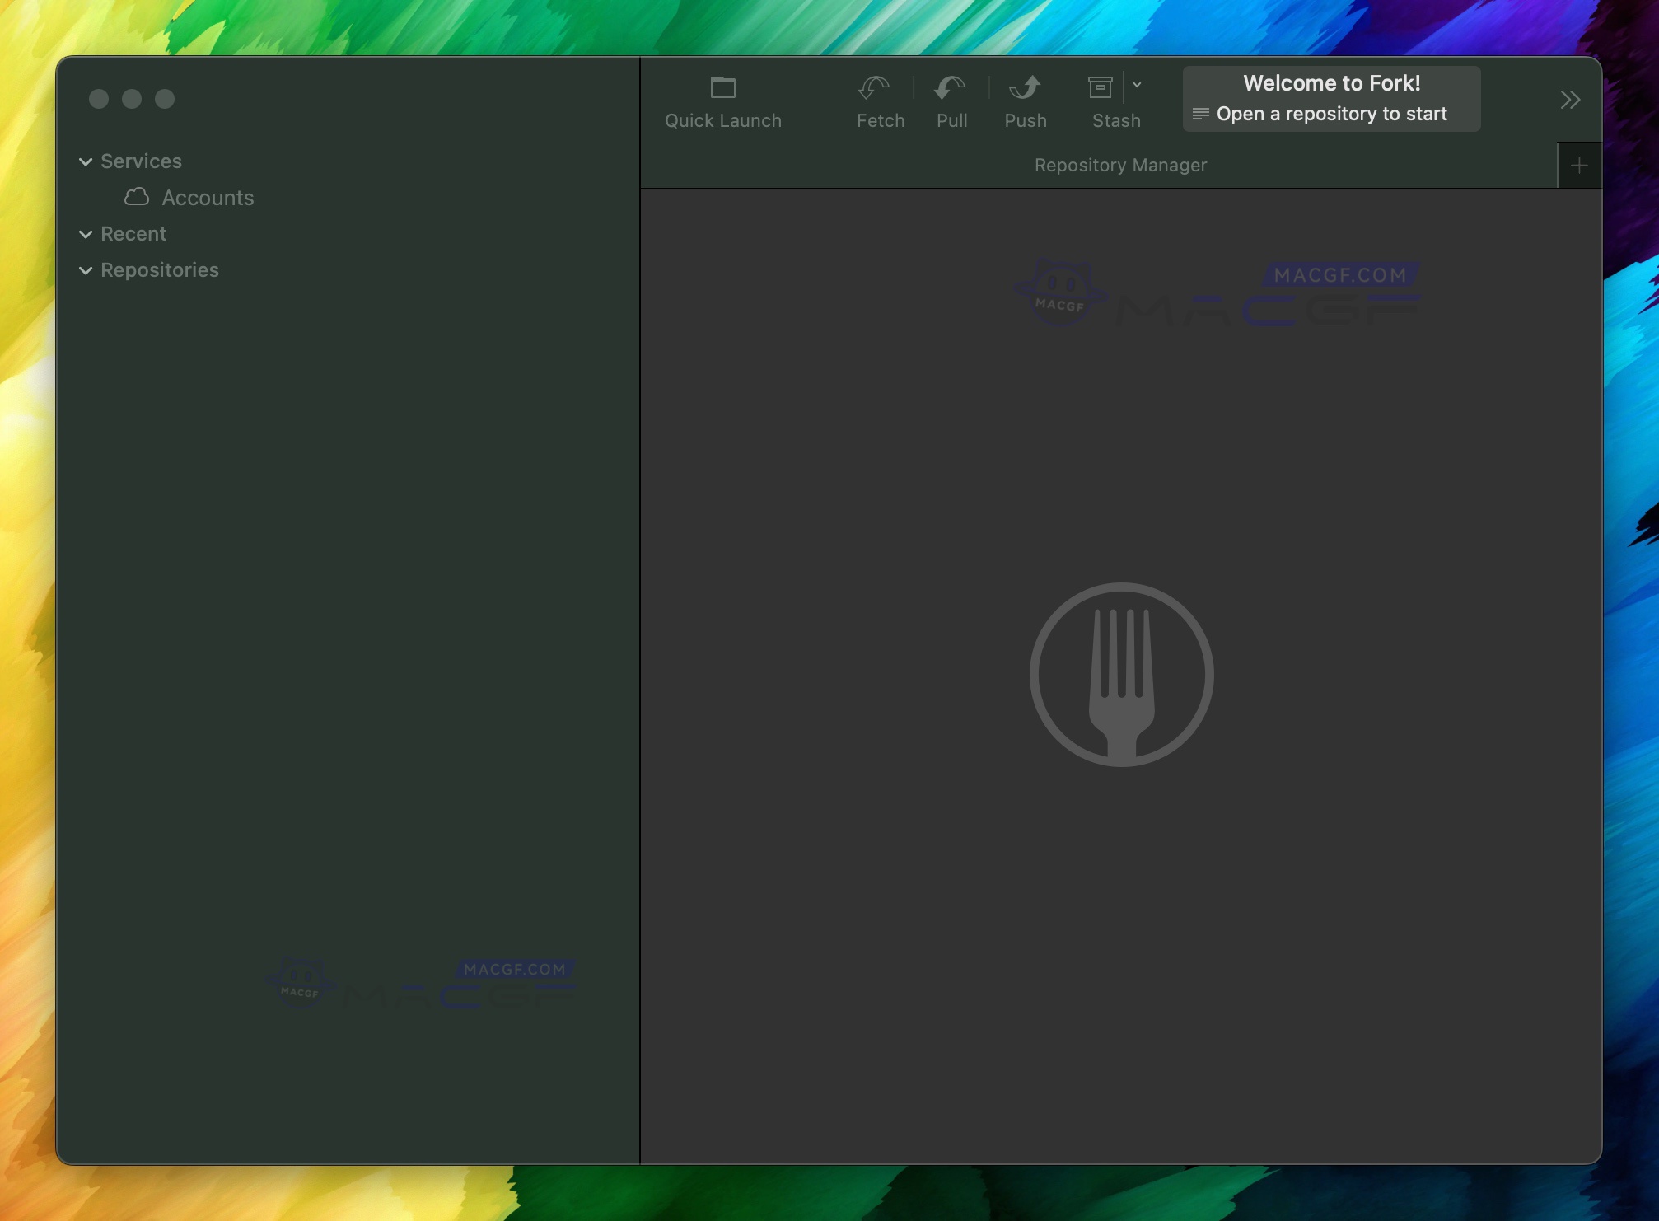Click the large Fork logo

(x=1121, y=674)
